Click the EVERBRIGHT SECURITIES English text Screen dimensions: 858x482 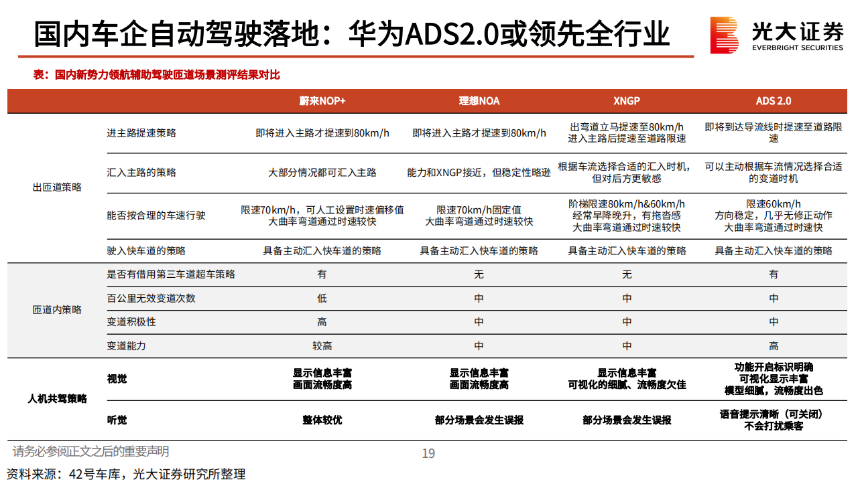798,48
